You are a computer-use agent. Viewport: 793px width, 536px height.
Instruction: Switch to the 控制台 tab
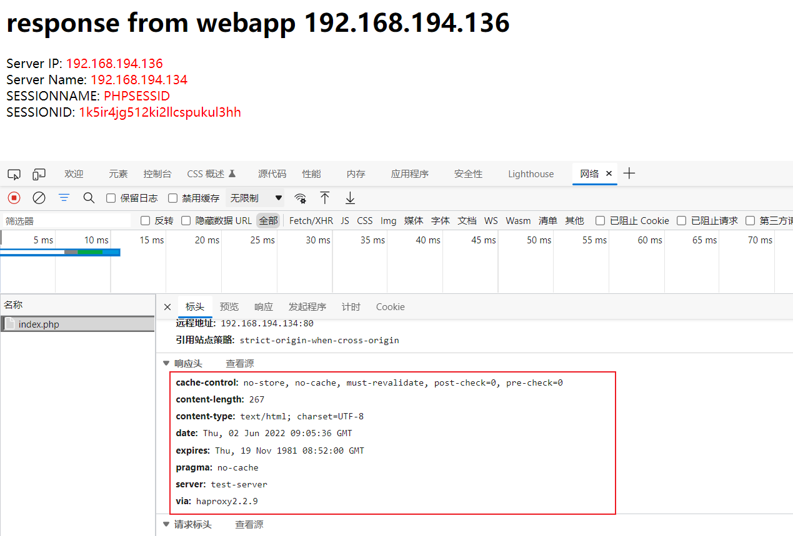(157, 174)
